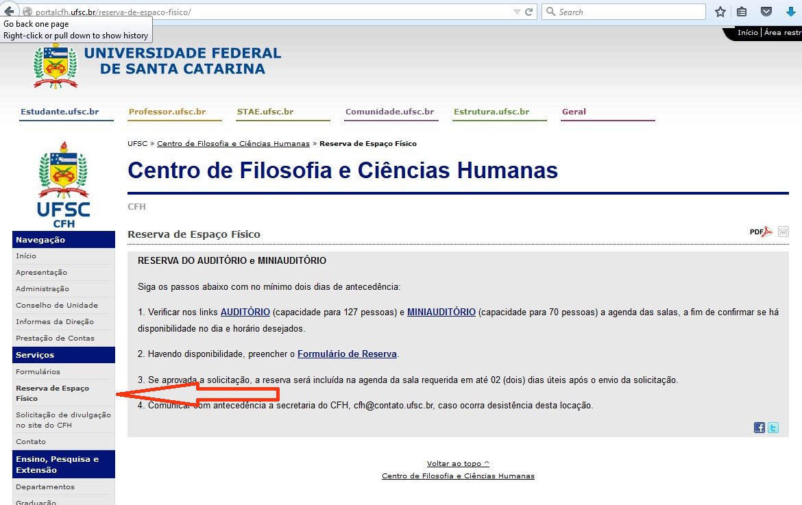Screen dimensions: 802x505
Task: Click the RESERVA DO AUDITÓRIO e MINIAUDITÓRIO heading
Action: (x=232, y=260)
